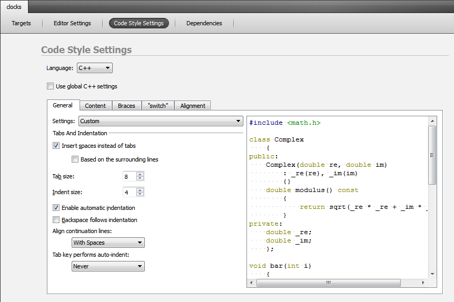Viewport: 454px width, 302px height.
Task: Click preview vertical scrollbar down arrow
Action: (x=432, y=274)
